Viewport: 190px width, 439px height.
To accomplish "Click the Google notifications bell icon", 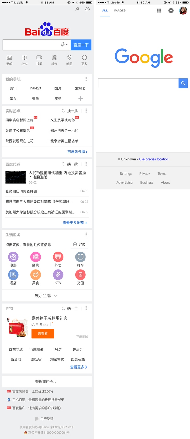I will click(171, 10).
